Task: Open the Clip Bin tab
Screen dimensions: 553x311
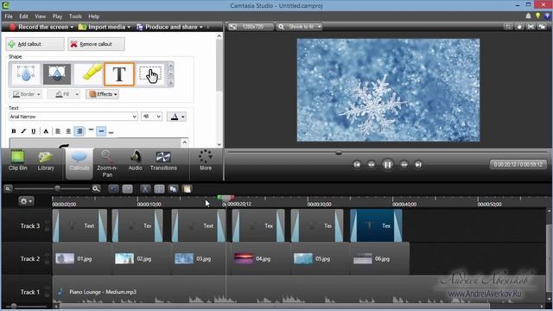Action: pyautogui.click(x=17, y=162)
